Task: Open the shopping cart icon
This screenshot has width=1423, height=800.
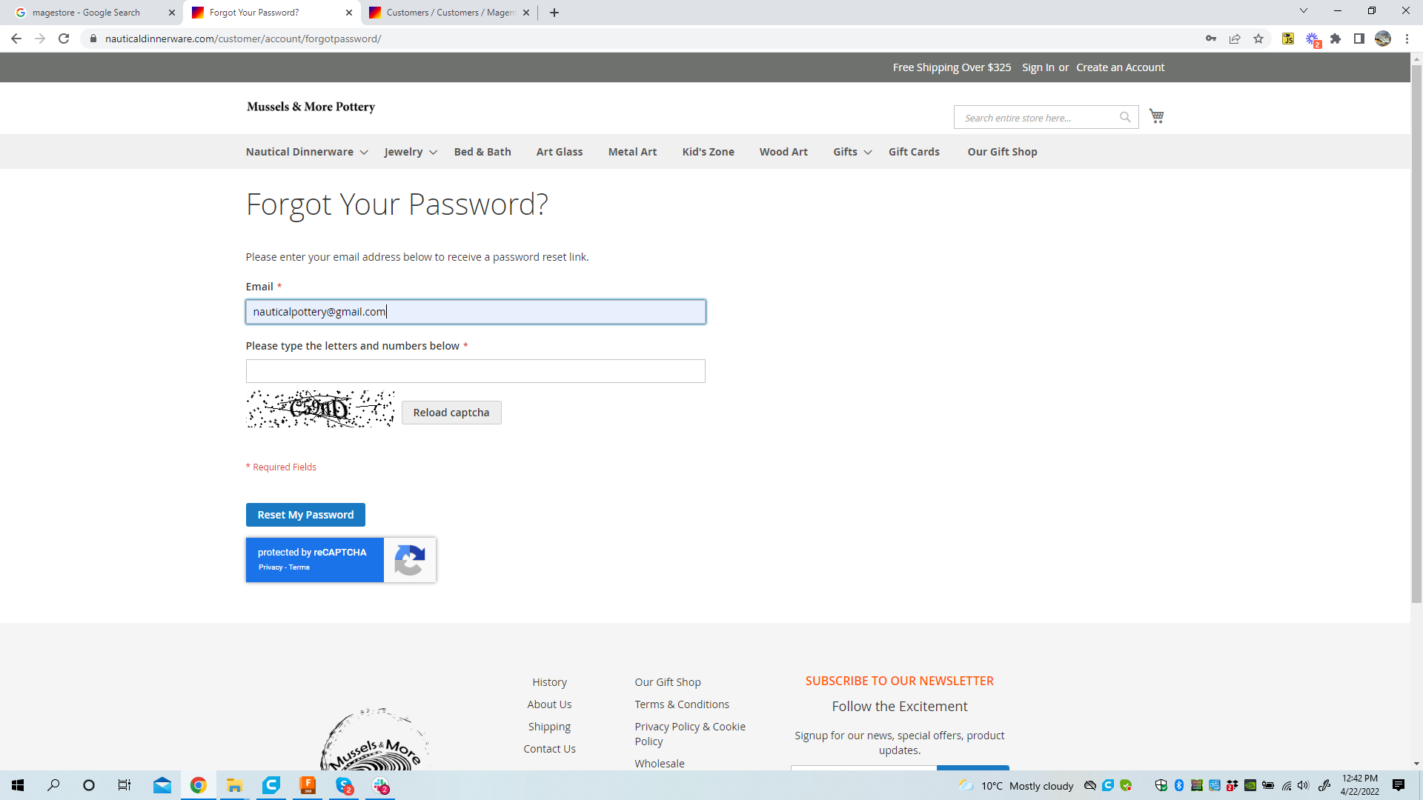Action: 1157,116
